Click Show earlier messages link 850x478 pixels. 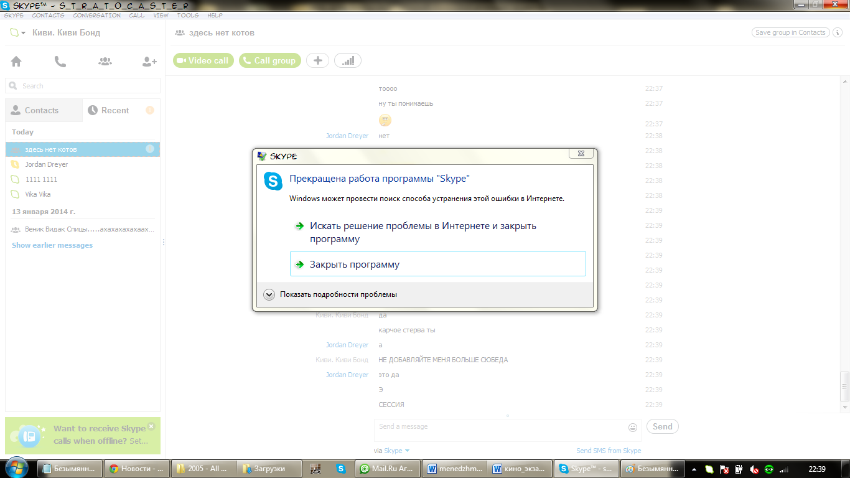tap(52, 245)
